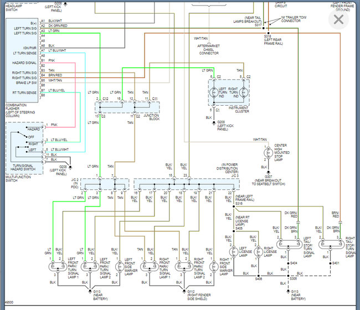Click the TURN/SIGNAL HAZARD SWITCH label
Image resolution: width=360 pixels, height=310 pixels.
click(23, 167)
